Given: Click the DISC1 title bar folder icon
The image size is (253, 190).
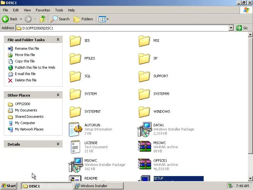Looking at the screenshot, I should 3,3.
